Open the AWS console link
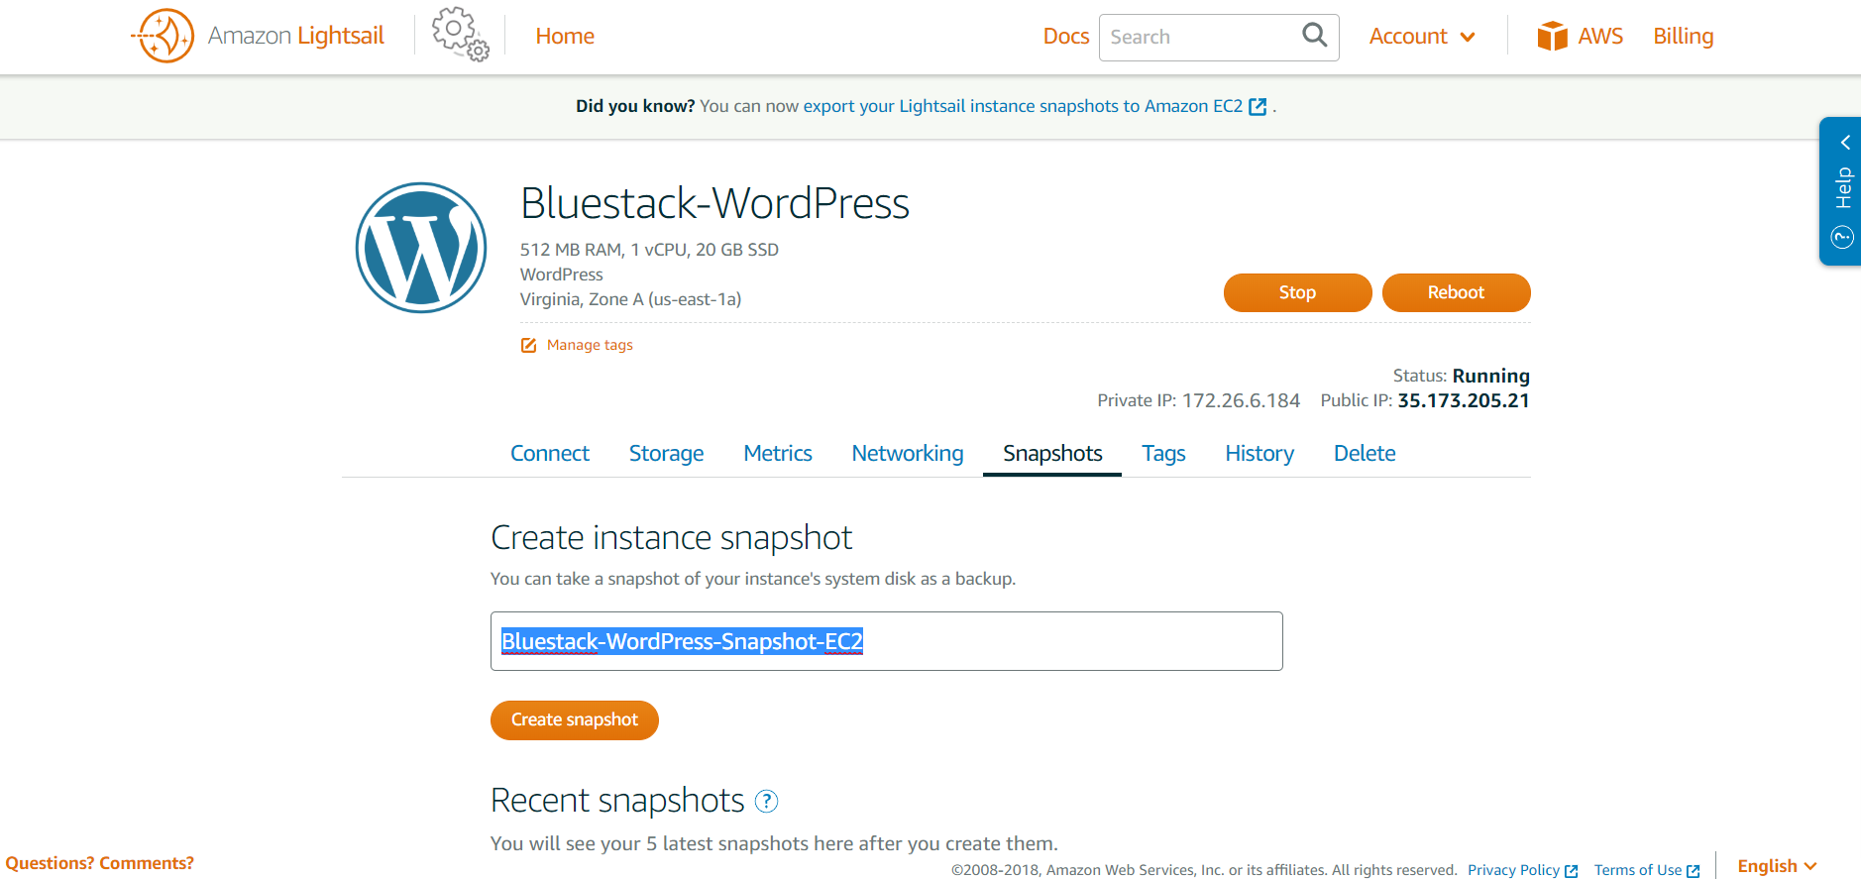 click(x=1600, y=37)
